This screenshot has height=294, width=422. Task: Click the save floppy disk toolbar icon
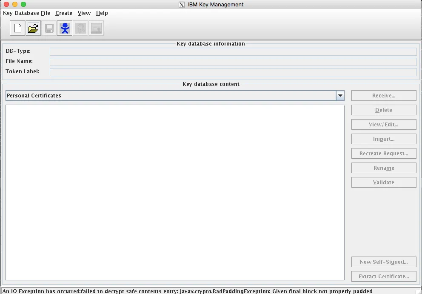click(49, 28)
